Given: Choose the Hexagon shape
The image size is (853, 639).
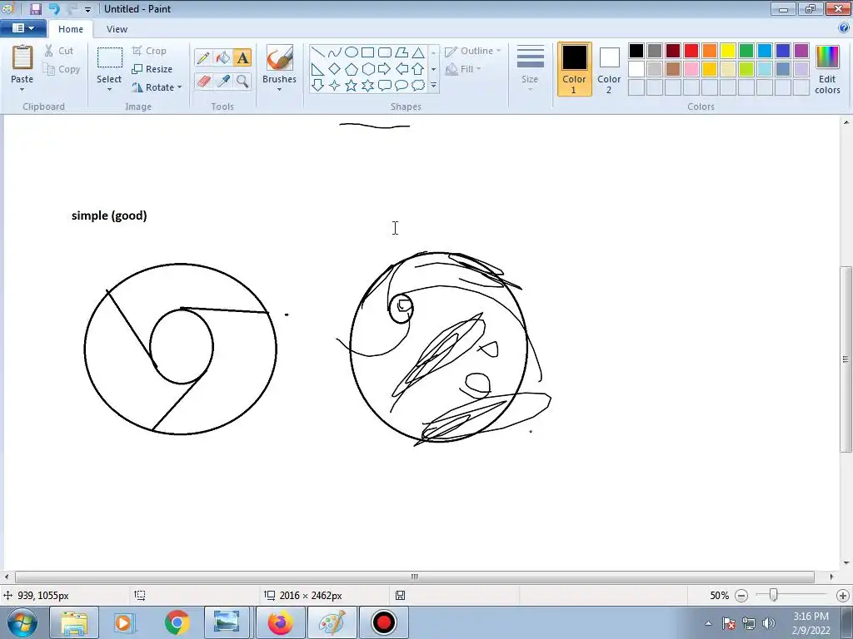Looking at the screenshot, I should 367,69.
